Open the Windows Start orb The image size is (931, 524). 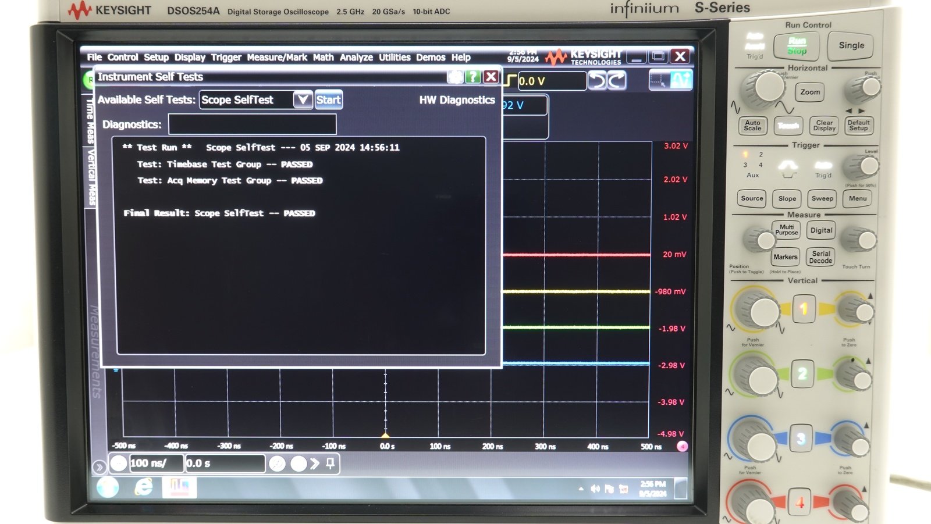tap(108, 487)
